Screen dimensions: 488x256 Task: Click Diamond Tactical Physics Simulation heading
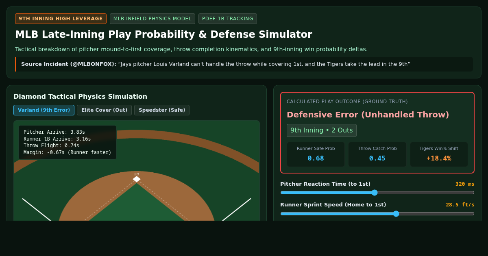(80, 97)
